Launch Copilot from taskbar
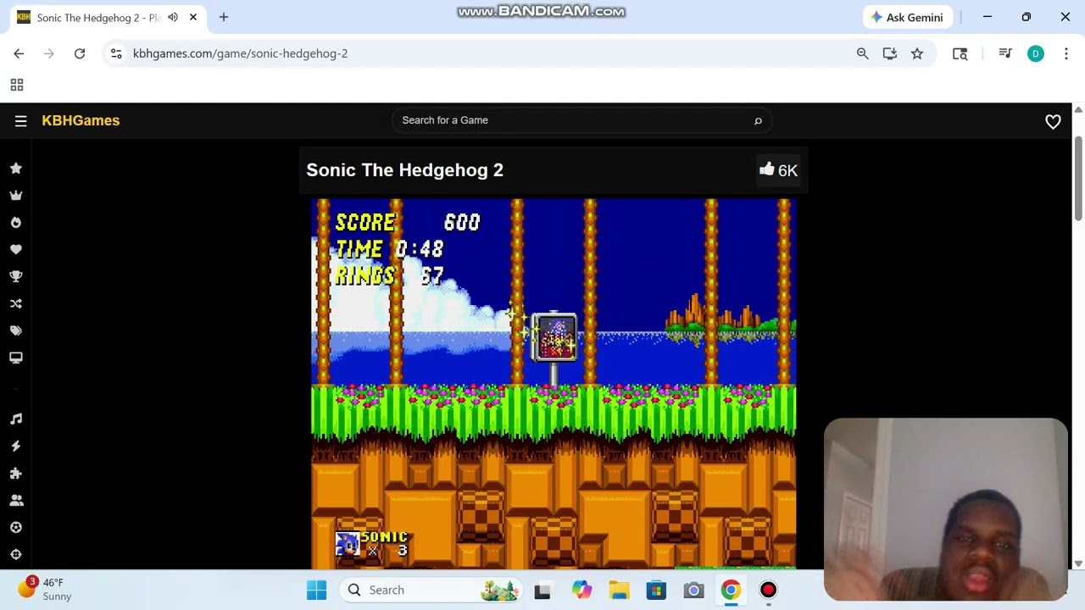 pyautogui.click(x=581, y=591)
